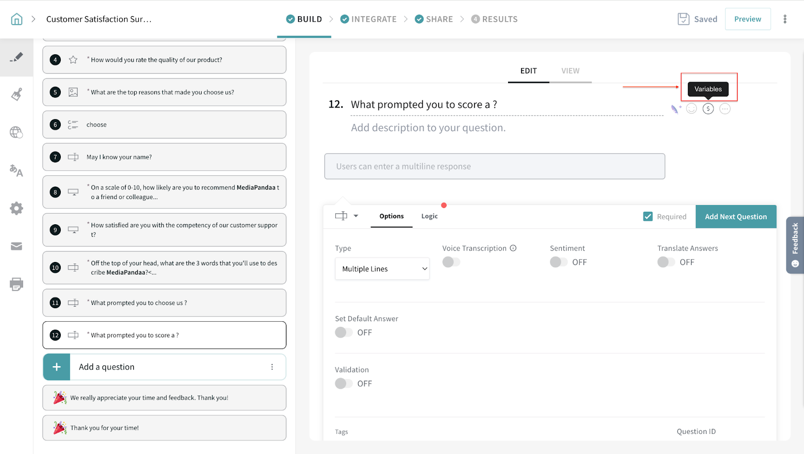The width and height of the screenshot is (804, 454).
Task: Open the Variables dollar-sign icon
Action: point(708,109)
